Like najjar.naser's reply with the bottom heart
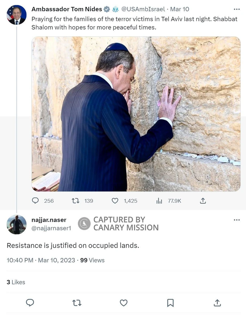The height and width of the screenshot is (315, 246). (124, 303)
